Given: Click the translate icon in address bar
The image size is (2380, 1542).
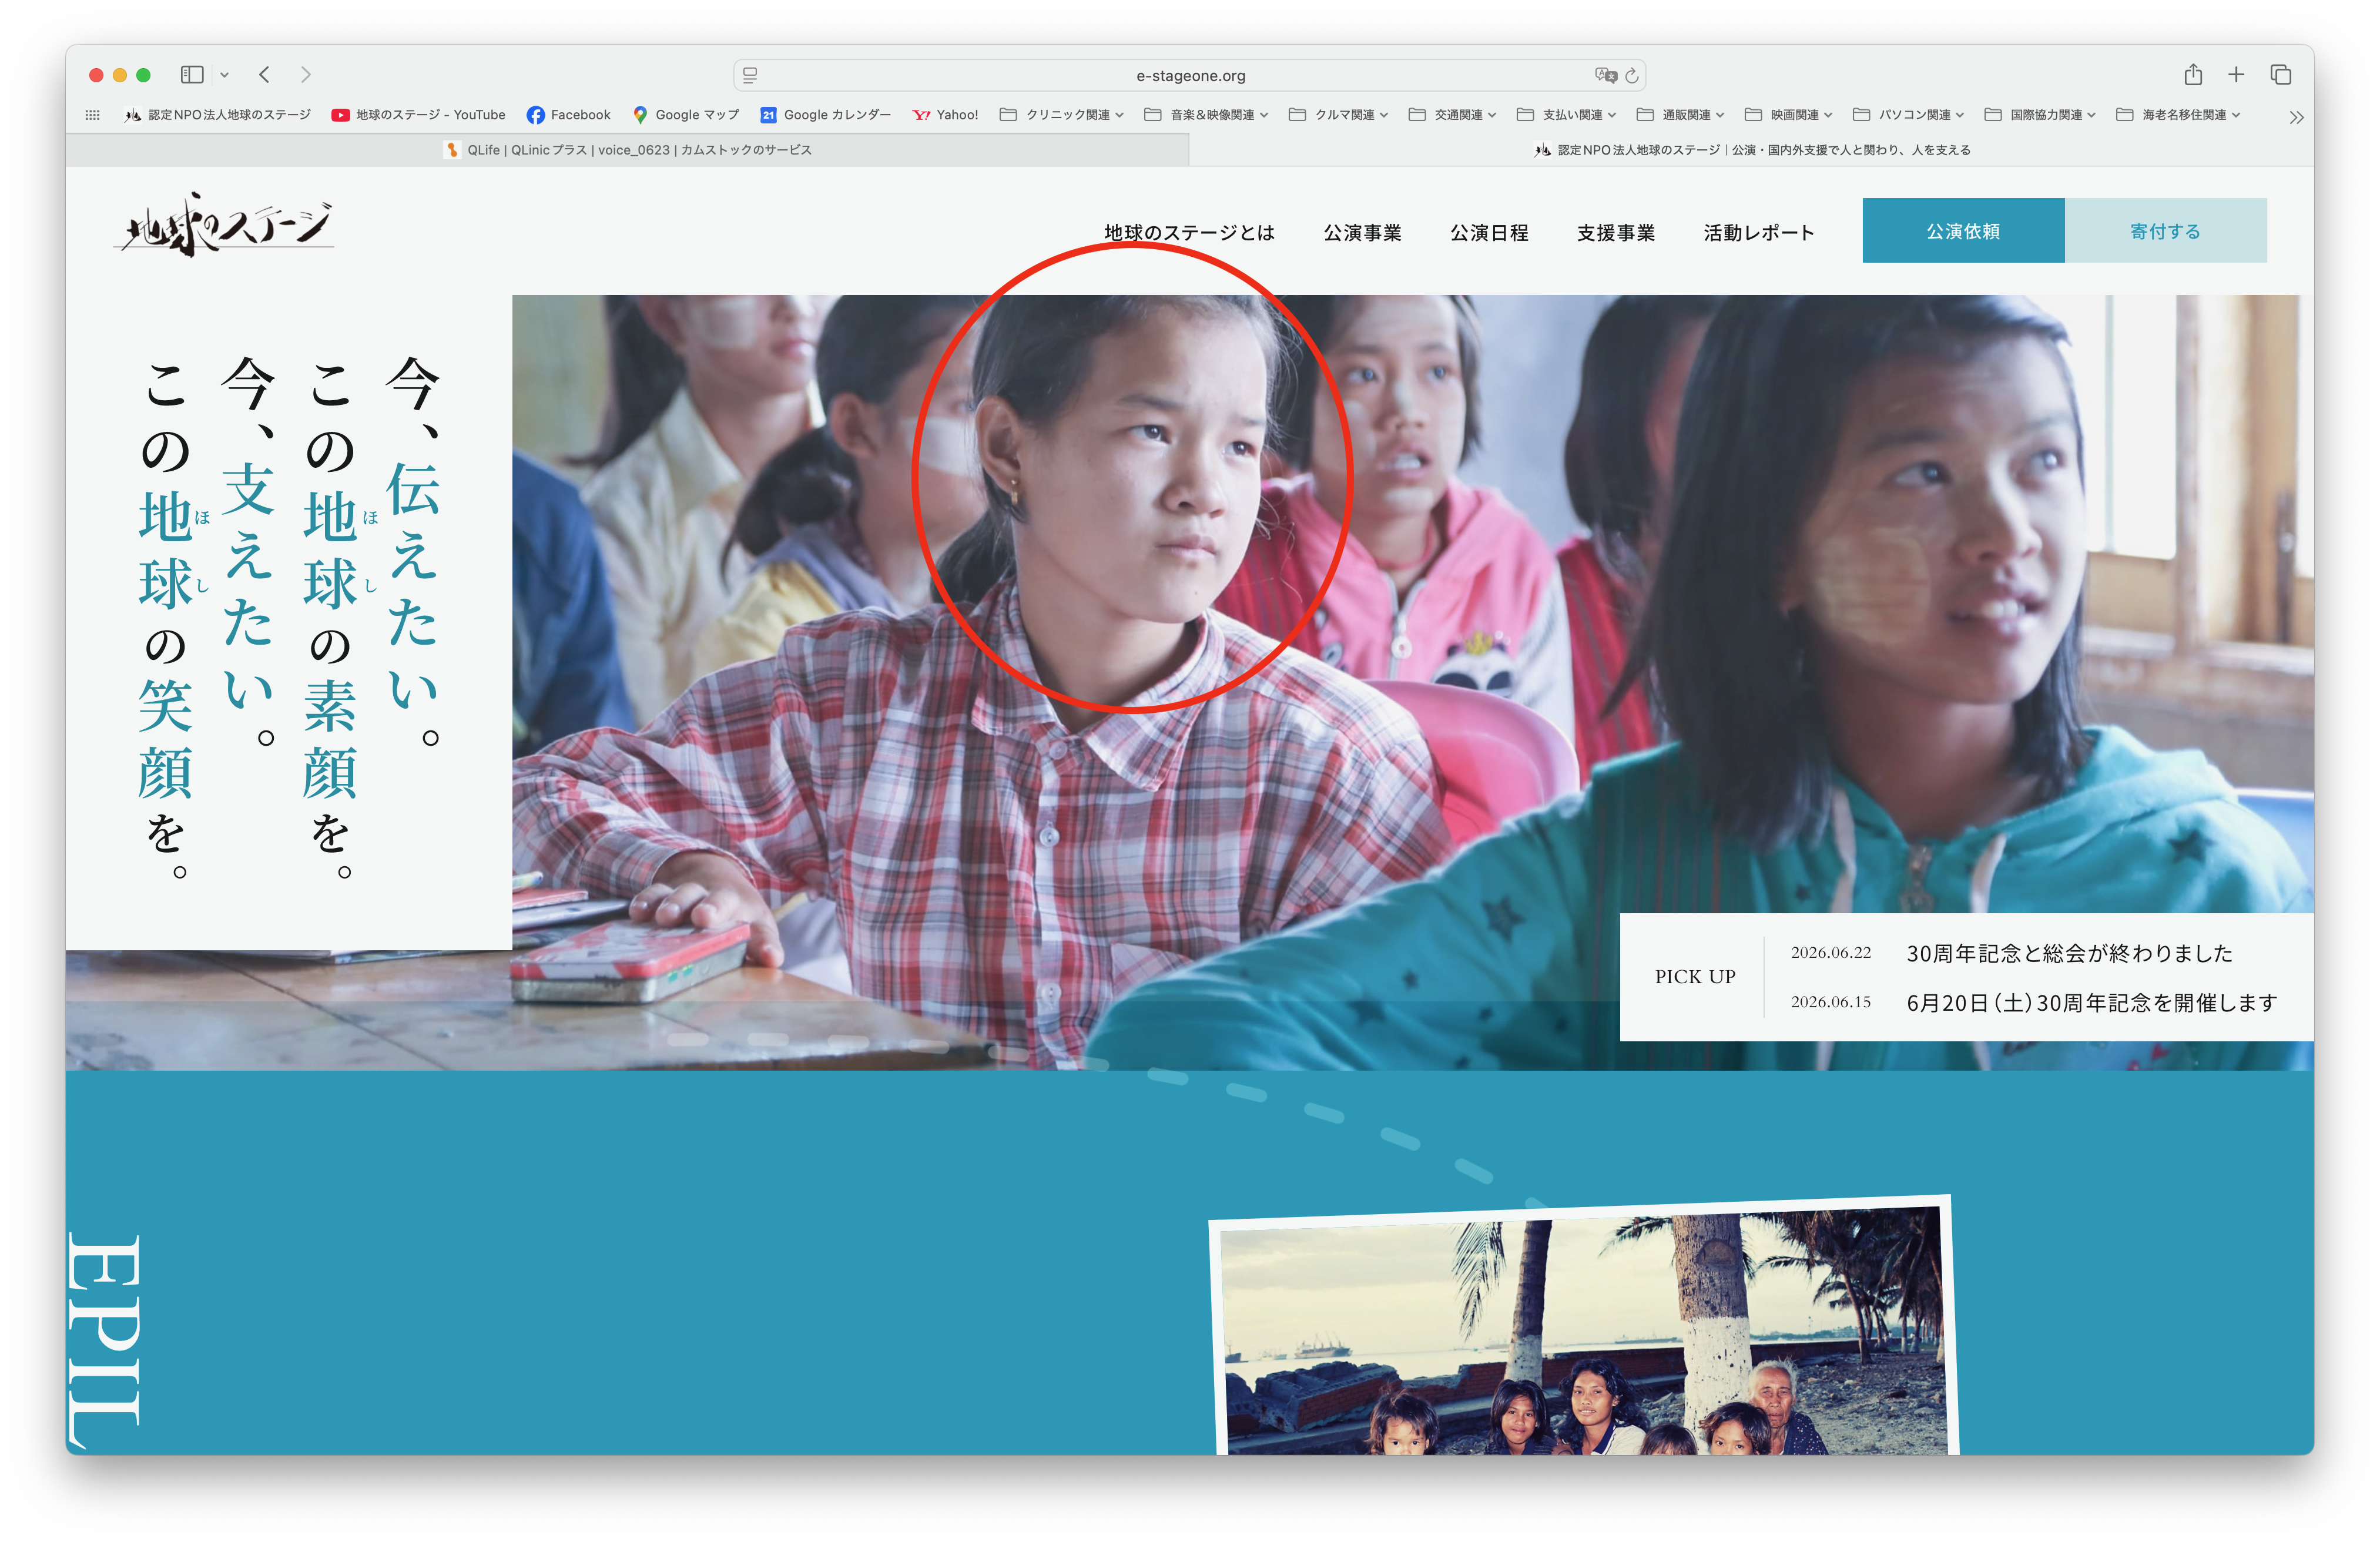Looking at the screenshot, I should click(x=1605, y=75).
